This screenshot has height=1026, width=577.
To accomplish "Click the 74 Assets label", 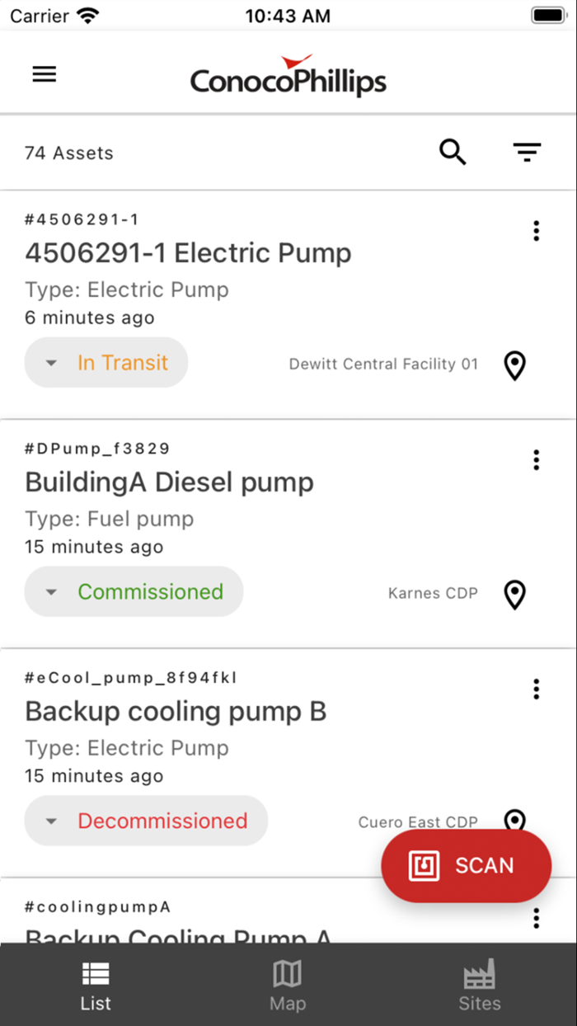I will (x=69, y=153).
